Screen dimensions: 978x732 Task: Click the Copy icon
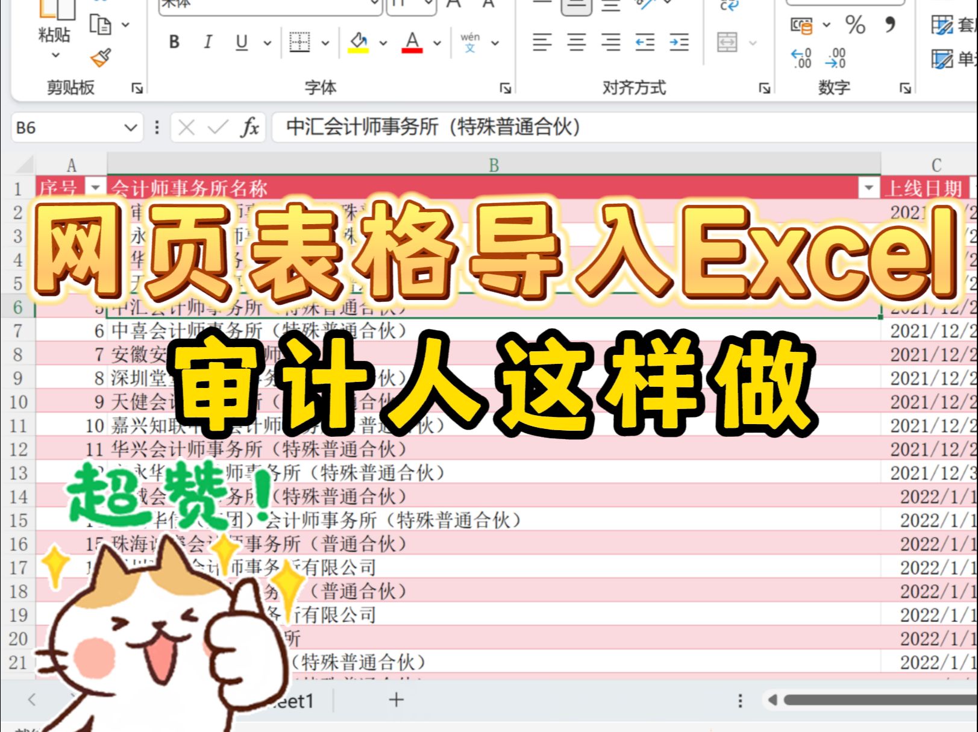(x=100, y=25)
